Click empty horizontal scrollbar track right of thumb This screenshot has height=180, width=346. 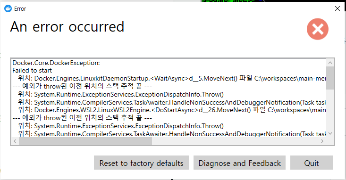click(x=235, y=141)
